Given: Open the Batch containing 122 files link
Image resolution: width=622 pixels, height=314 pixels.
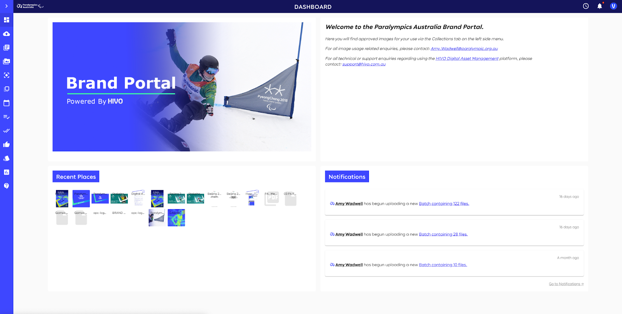Looking at the screenshot, I should [x=444, y=204].
